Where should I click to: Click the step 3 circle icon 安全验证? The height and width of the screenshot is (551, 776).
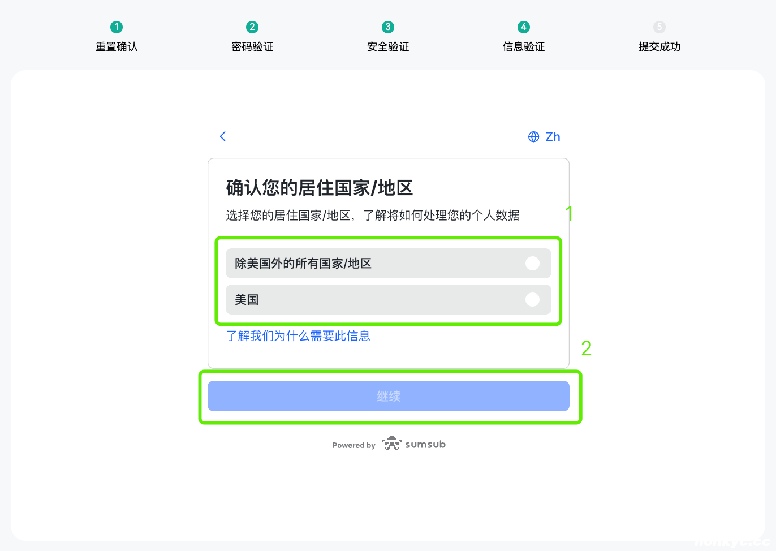[x=387, y=27]
